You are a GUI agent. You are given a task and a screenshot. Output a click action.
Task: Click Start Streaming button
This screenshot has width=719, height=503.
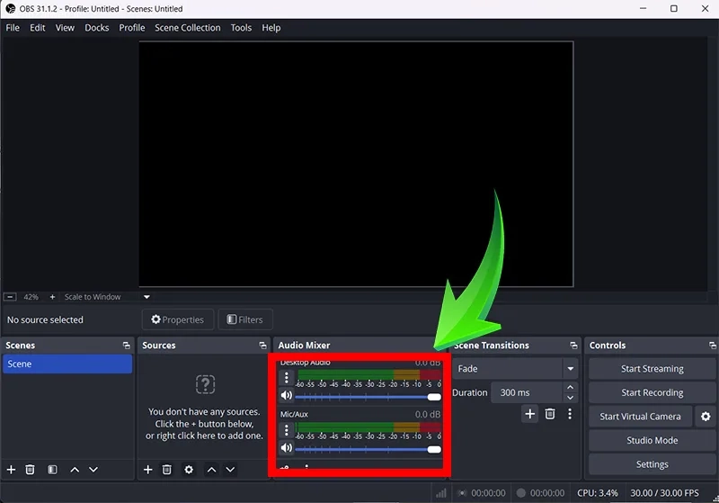point(652,369)
